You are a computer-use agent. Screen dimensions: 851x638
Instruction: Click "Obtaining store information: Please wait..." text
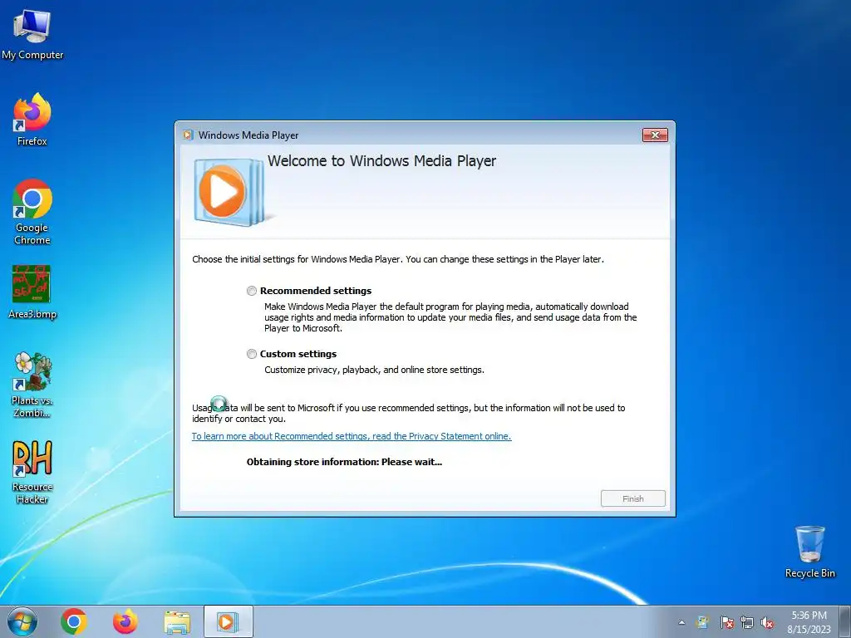pyautogui.click(x=344, y=462)
